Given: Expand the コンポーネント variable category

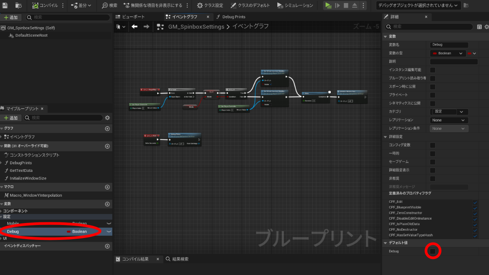Looking at the screenshot, I should click(2, 211).
